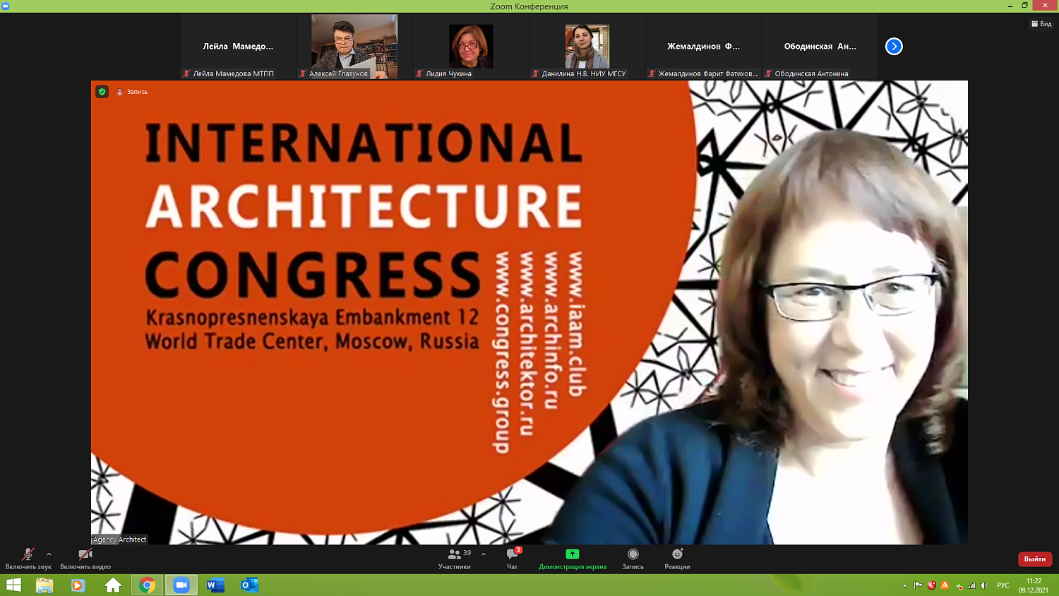Viewport: 1059px width, 596px height.
Task: Turn on camera with Включить видео
Action: click(85, 559)
